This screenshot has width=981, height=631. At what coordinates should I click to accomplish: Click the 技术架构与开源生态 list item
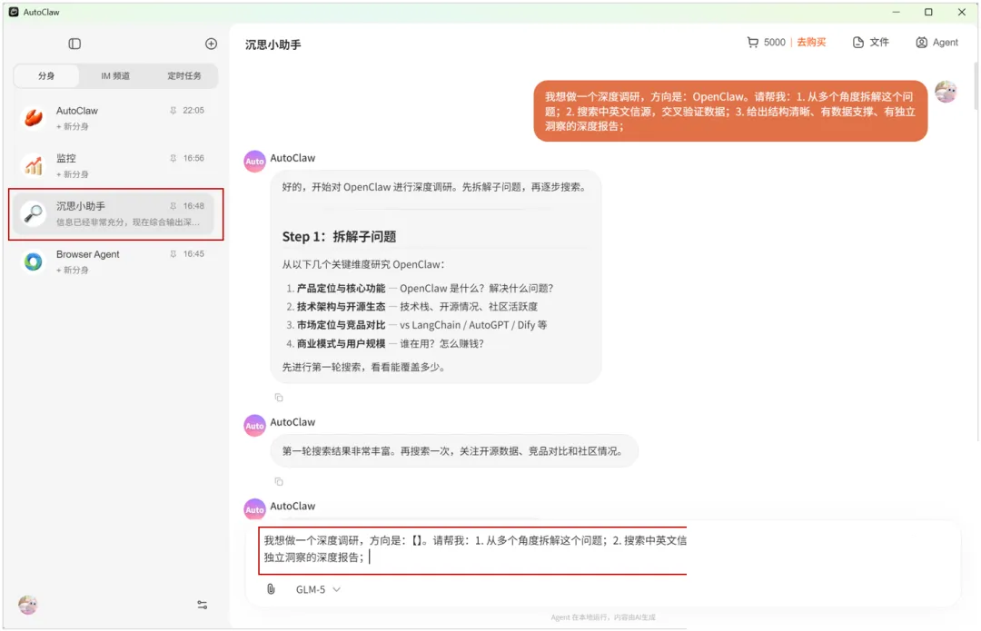(411, 307)
